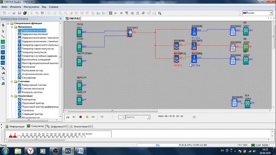276x155 pixels.
Task: Click the Play icon in the top toolbar
Action: pyautogui.click(x=116, y=13)
